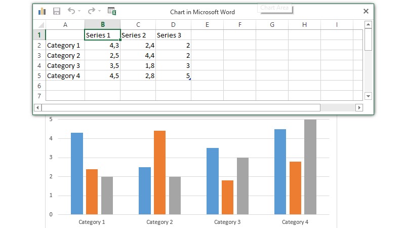This screenshot has width=405, height=228.
Task: Click the Redo arrow icon
Action: pos(91,11)
